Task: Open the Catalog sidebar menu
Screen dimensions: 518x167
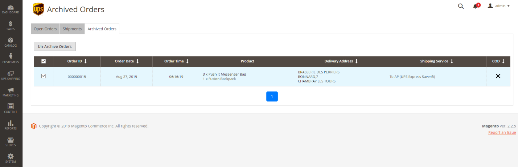Action: pyautogui.click(x=11, y=42)
